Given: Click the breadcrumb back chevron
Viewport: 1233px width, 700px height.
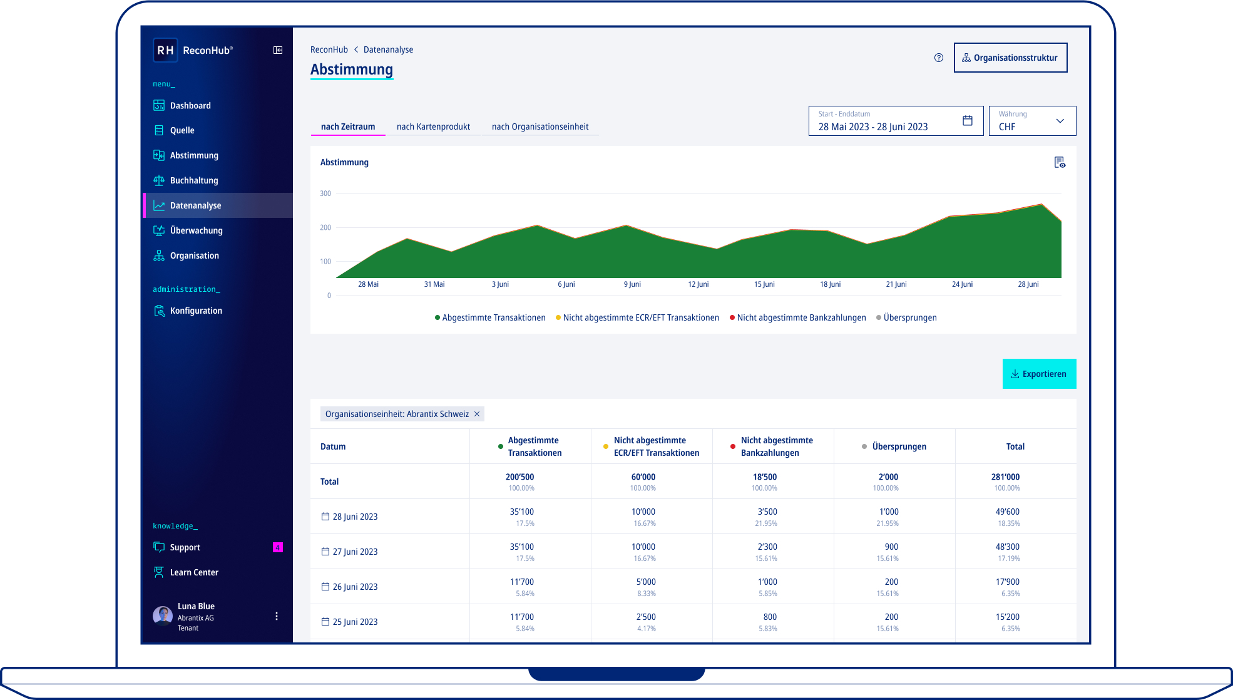Looking at the screenshot, I should 356,49.
